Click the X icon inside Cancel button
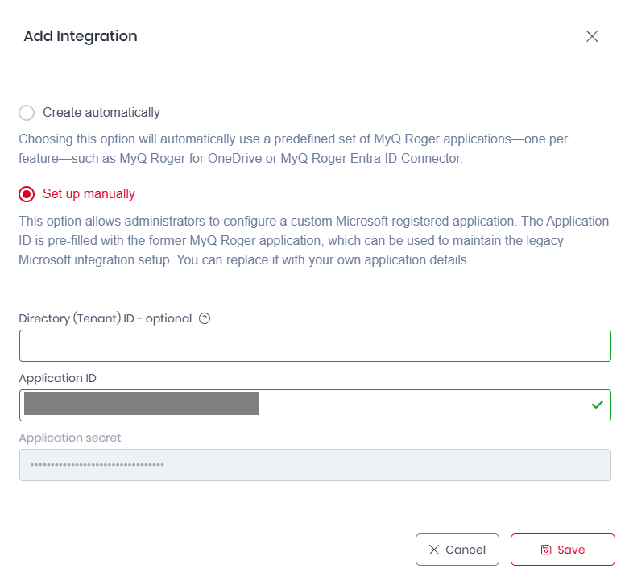The image size is (629, 577). [434, 550]
